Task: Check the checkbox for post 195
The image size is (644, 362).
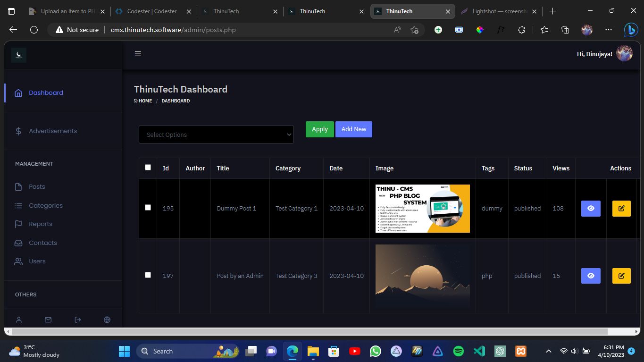Action: tap(148, 208)
